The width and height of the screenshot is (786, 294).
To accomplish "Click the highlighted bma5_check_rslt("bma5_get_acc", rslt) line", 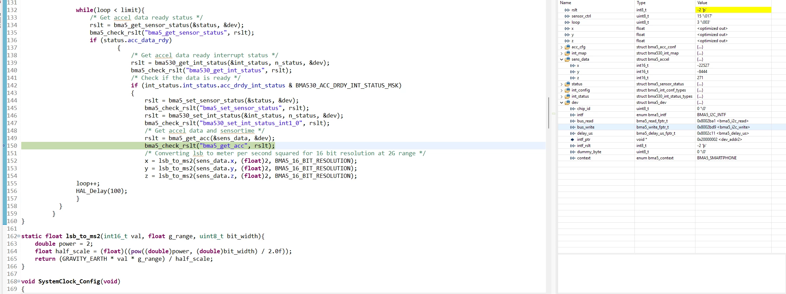I will (x=210, y=146).
